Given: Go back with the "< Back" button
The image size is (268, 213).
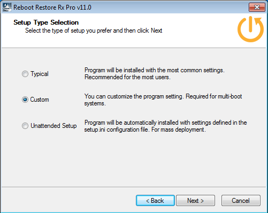Looking at the screenshot, I should coord(155,201).
